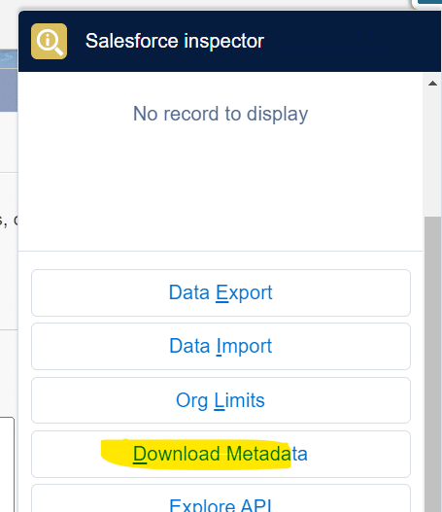The width and height of the screenshot is (442, 512).
Task: Click the scrollbar up arrow
Action: (x=432, y=84)
